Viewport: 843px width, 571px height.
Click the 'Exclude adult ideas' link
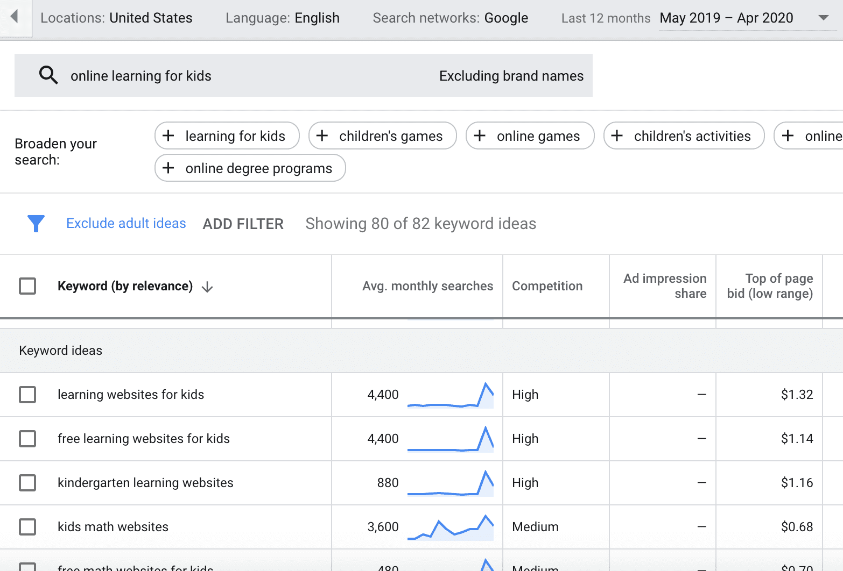[x=126, y=223]
